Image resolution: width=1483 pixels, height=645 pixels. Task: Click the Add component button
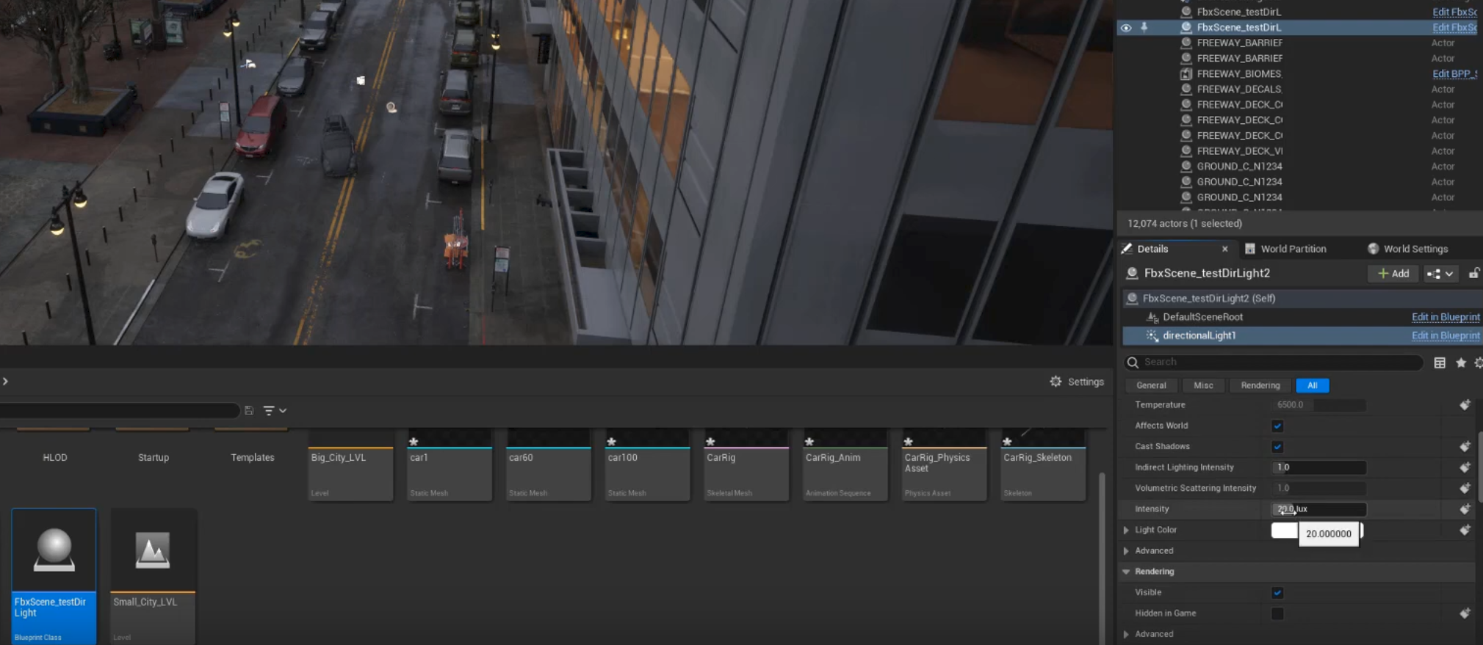[1393, 274]
